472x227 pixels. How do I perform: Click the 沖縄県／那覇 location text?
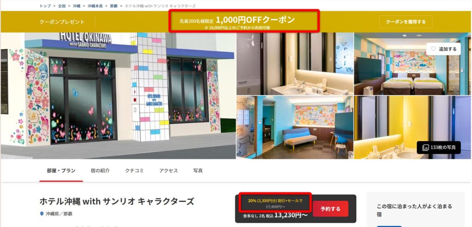(59, 214)
